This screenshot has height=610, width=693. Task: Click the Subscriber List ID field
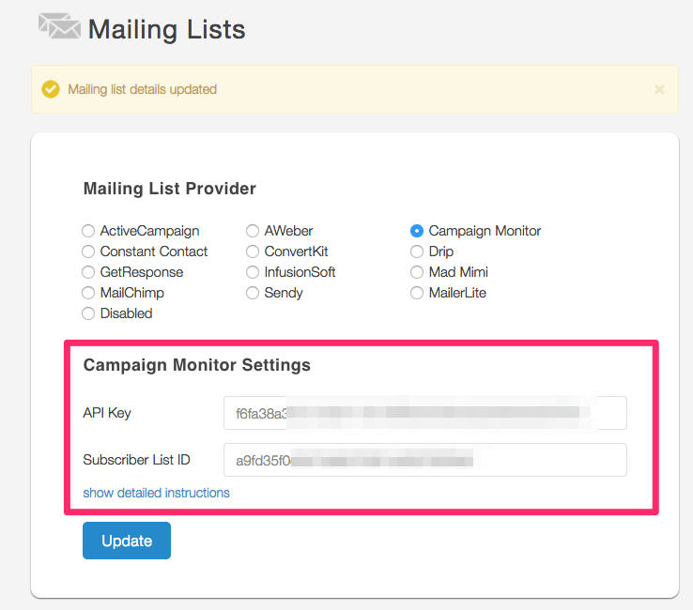point(425,460)
